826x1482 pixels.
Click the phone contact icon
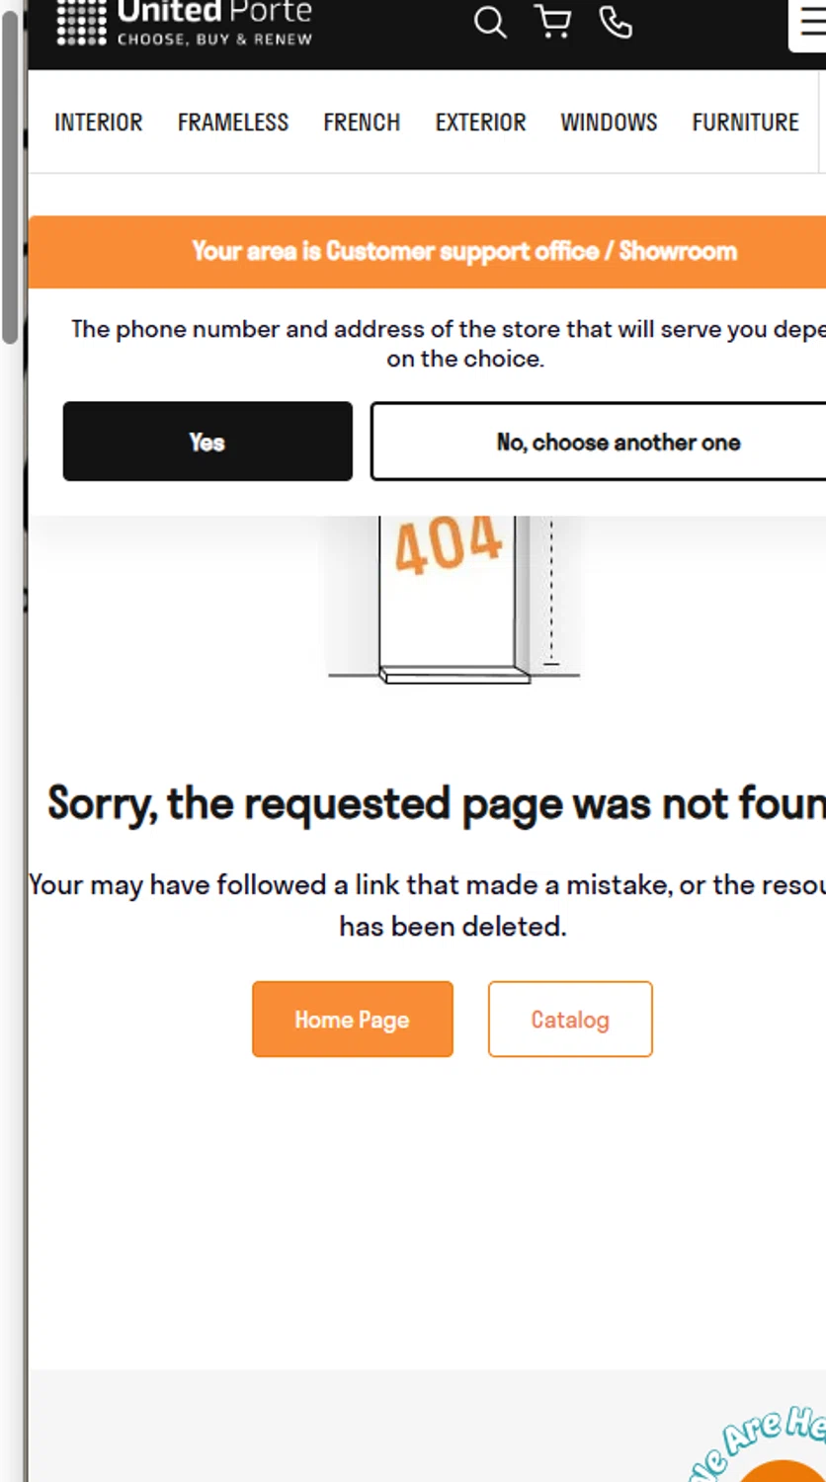tap(616, 22)
